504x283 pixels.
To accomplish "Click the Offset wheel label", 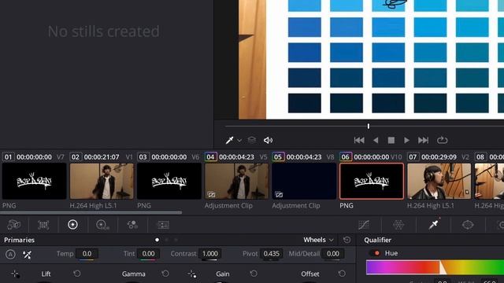I will point(310,274).
